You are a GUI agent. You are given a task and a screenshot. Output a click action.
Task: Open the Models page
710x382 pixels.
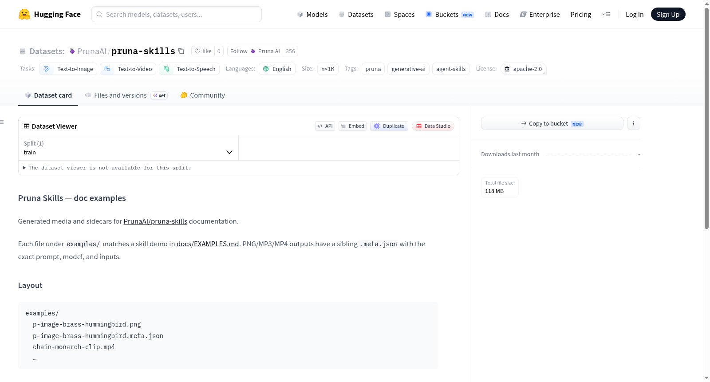(312, 14)
